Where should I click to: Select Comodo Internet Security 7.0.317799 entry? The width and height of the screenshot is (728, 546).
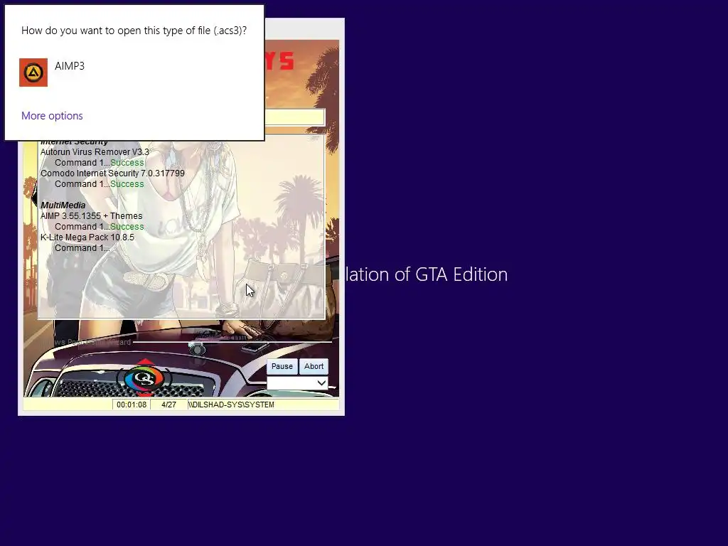(112, 173)
